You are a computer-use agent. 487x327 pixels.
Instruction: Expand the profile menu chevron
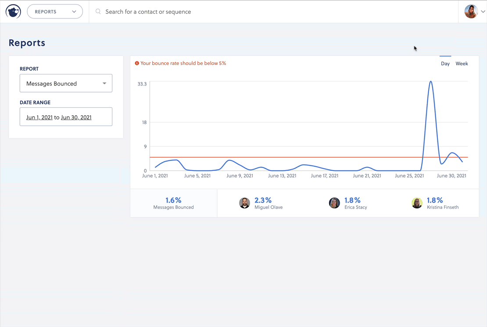pos(483,12)
